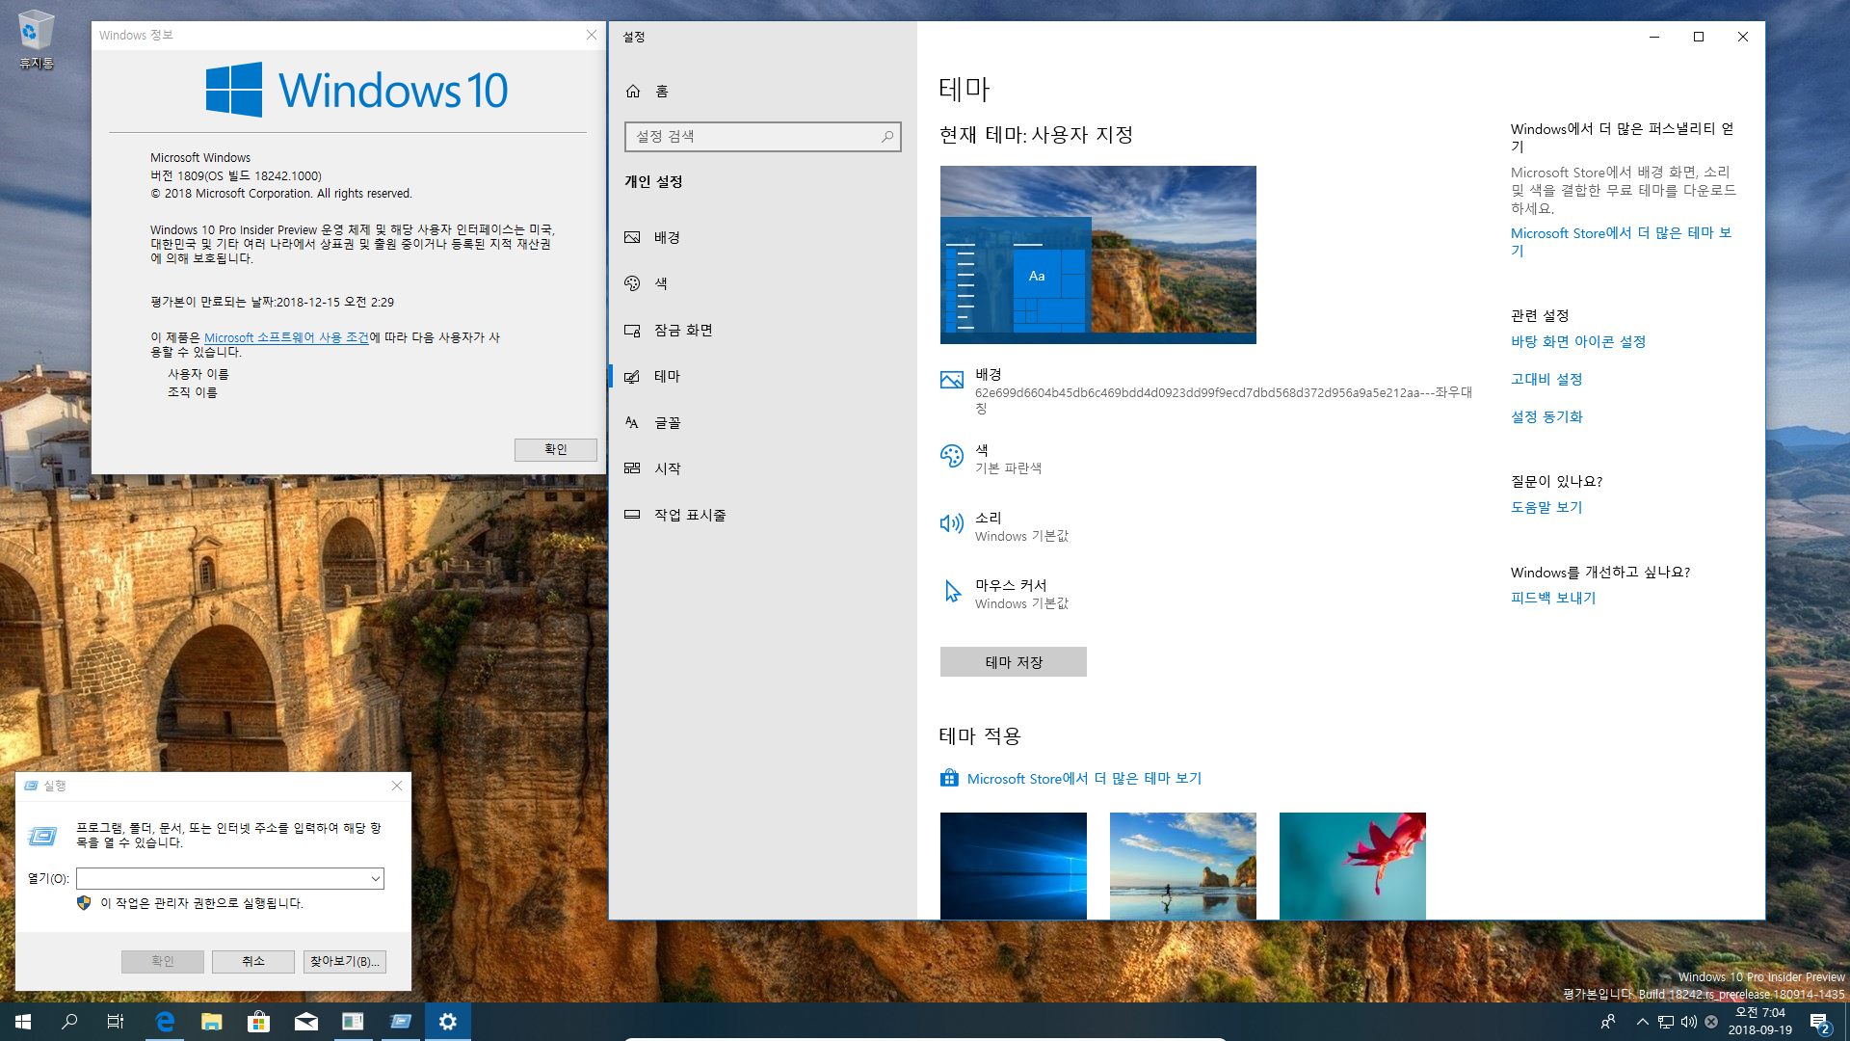Click 테마 저장 (Save Theme) button

pyautogui.click(x=1013, y=661)
